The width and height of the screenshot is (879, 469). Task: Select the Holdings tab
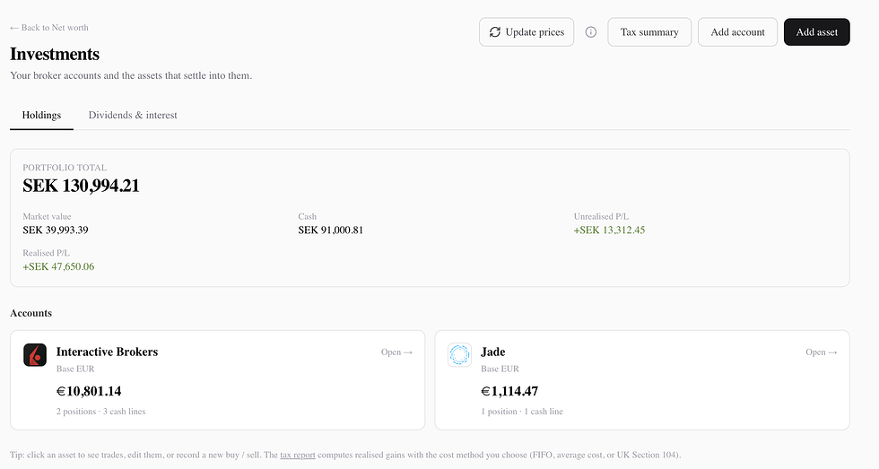pyautogui.click(x=41, y=115)
